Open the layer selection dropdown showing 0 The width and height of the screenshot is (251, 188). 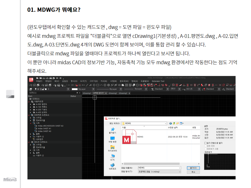(x=68, y=89)
